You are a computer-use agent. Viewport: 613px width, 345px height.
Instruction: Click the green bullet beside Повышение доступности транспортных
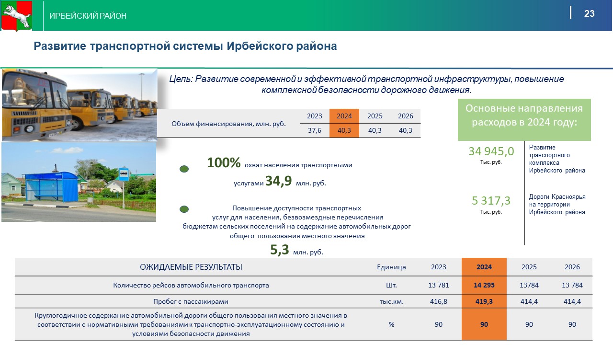184,209
